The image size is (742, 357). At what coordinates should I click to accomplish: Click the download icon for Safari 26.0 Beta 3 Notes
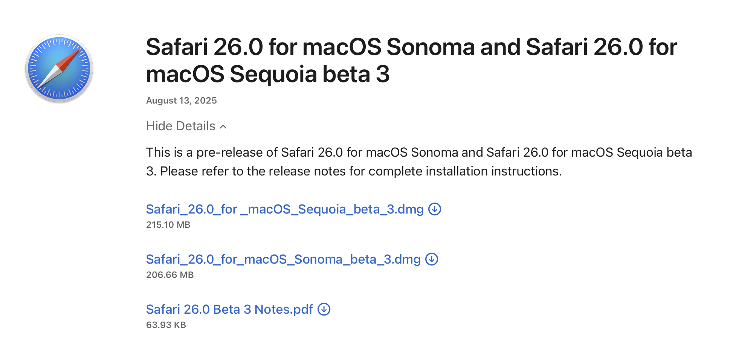(x=324, y=309)
